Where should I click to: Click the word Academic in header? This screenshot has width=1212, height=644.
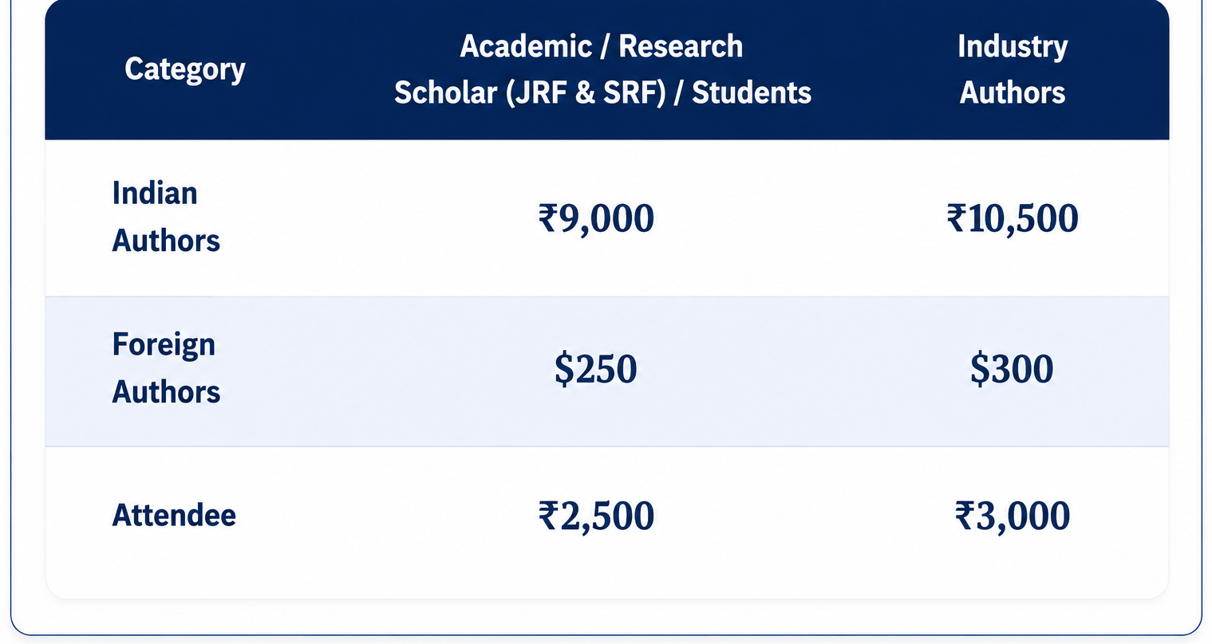[x=526, y=46]
